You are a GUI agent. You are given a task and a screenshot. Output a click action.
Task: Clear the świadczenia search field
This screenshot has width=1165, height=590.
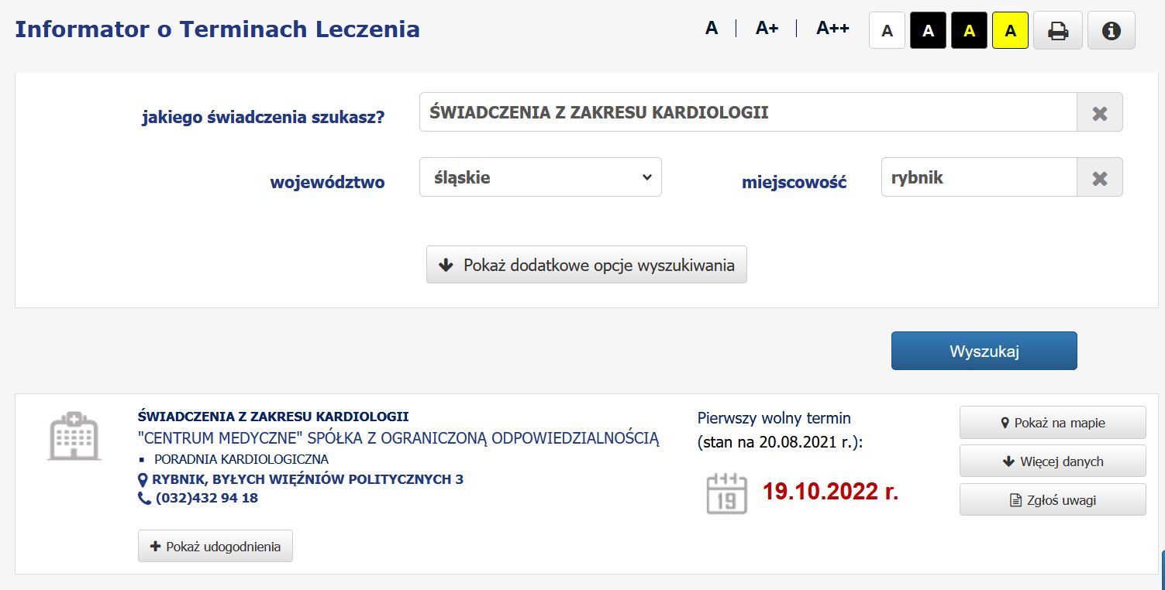(x=1099, y=112)
